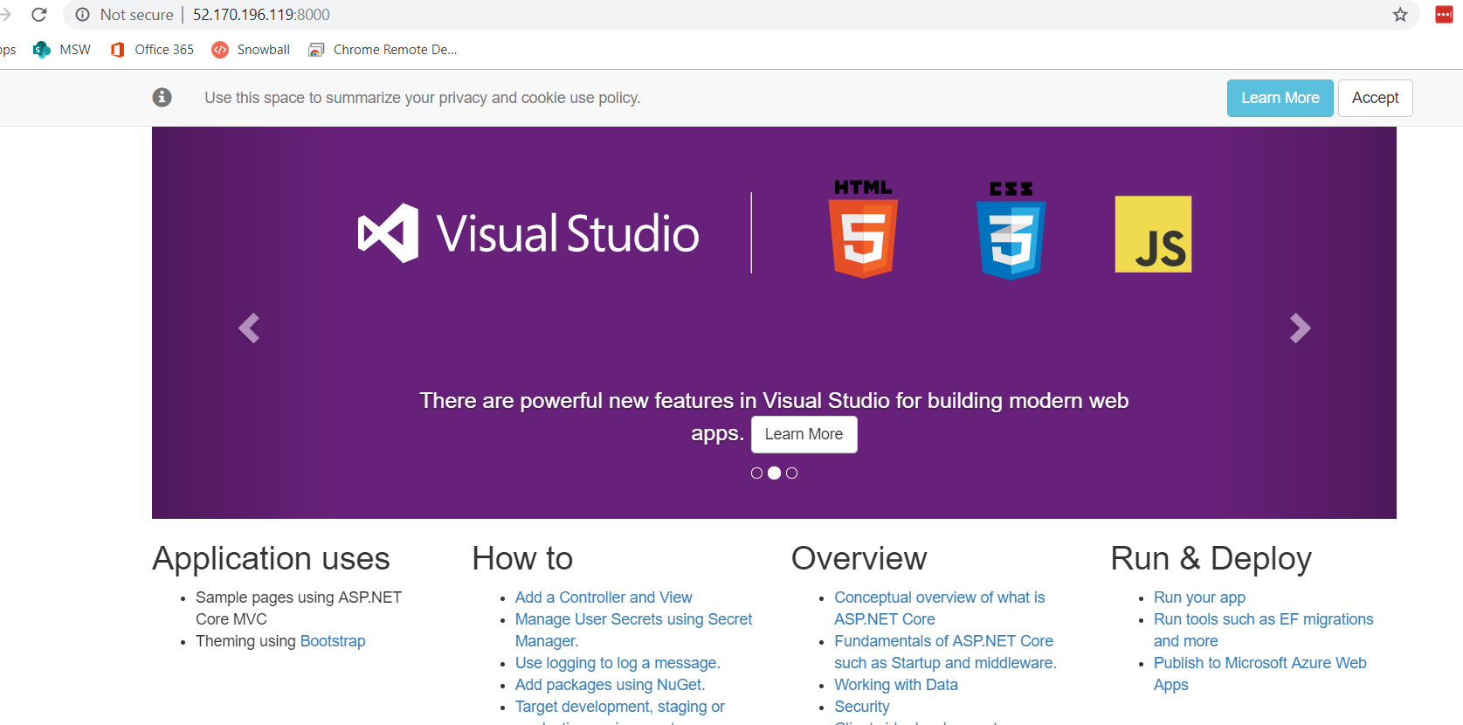Click the HTML5 logo in banner
Screen dimensions: 1463x725
pos(863,229)
